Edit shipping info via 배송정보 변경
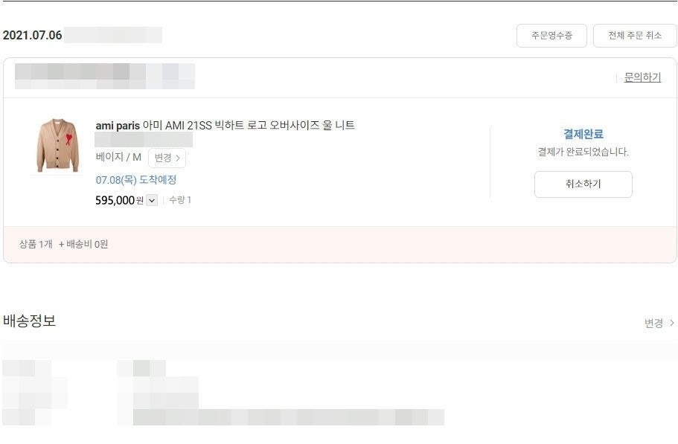 tap(653, 323)
